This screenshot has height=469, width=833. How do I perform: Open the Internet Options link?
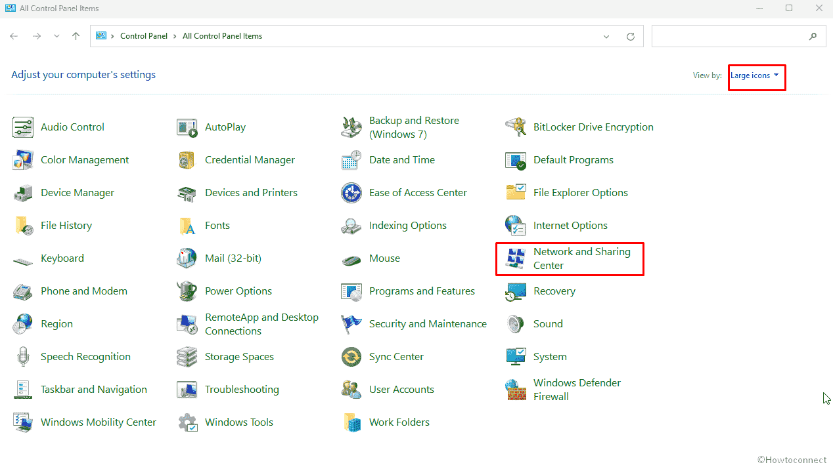[x=570, y=226]
